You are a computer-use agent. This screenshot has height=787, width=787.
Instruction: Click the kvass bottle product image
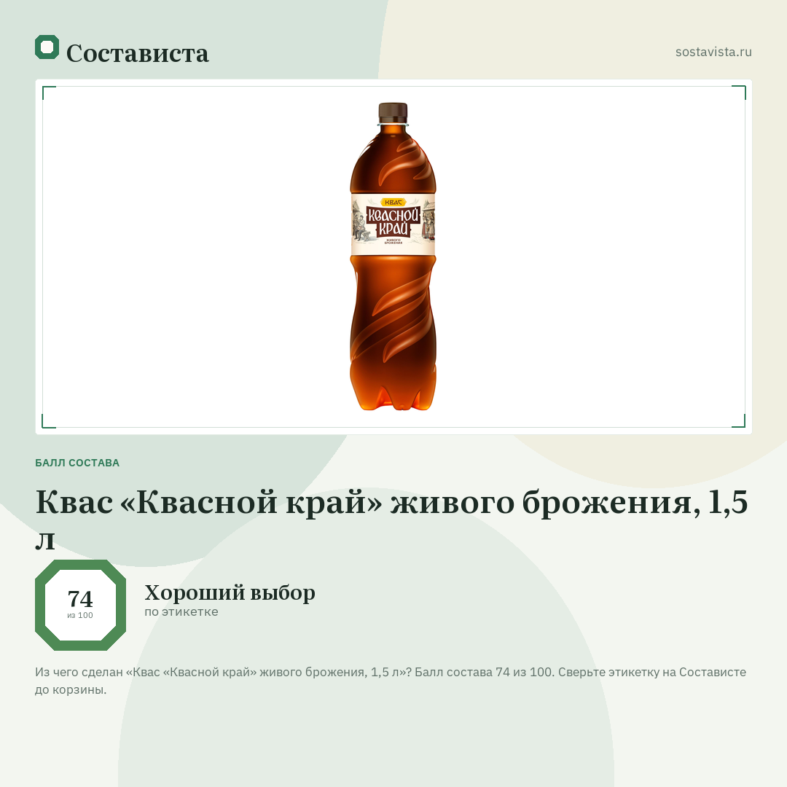[x=393, y=257]
